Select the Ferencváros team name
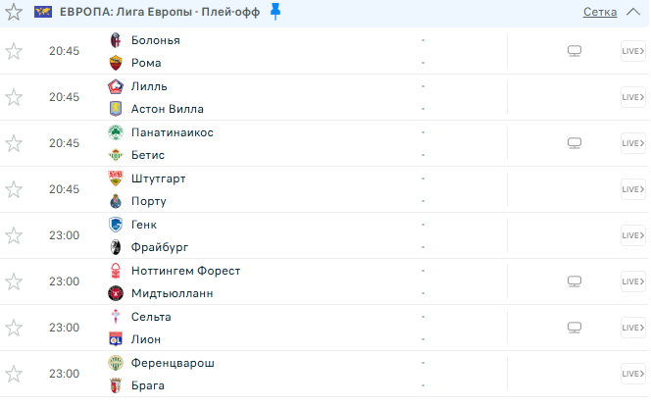651x408 pixels. pos(173,363)
